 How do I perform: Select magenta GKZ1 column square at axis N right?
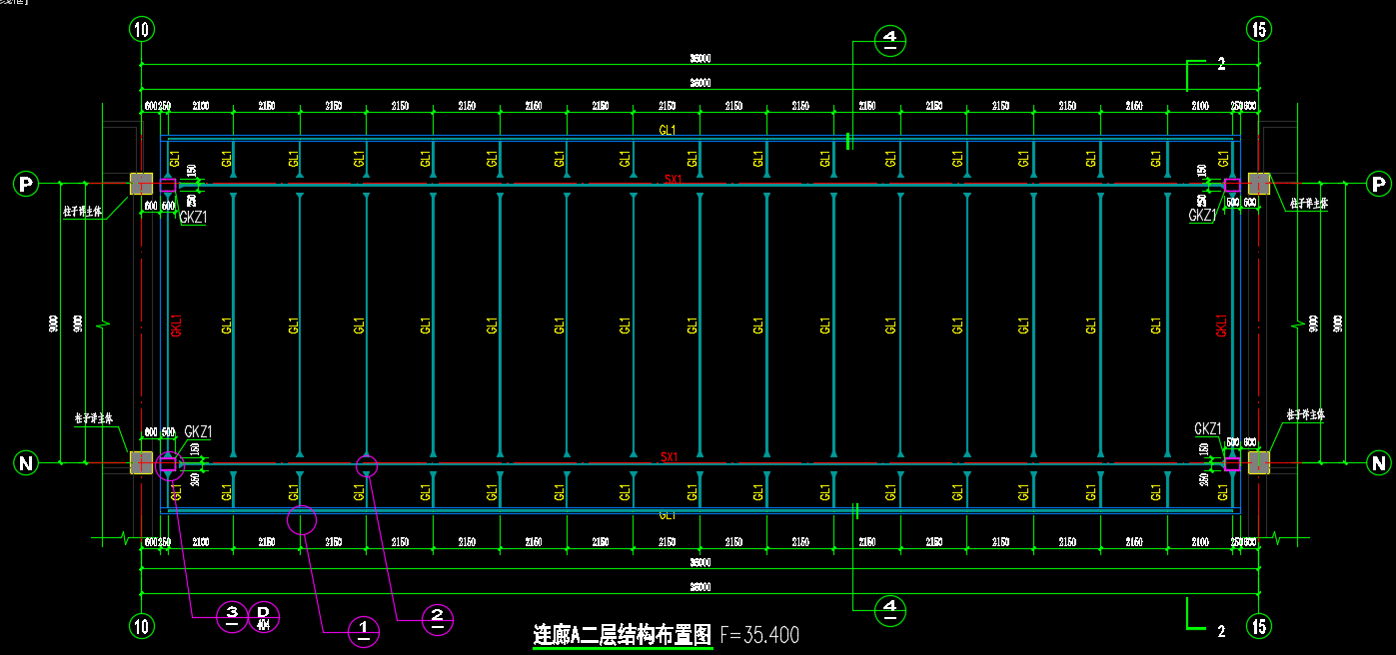pyautogui.click(x=1232, y=463)
